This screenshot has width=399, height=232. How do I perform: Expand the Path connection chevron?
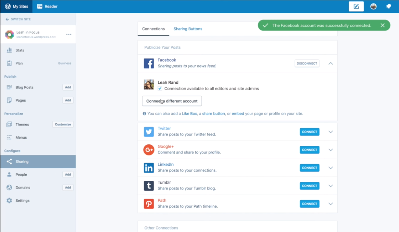pyautogui.click(x=330, y=204)
